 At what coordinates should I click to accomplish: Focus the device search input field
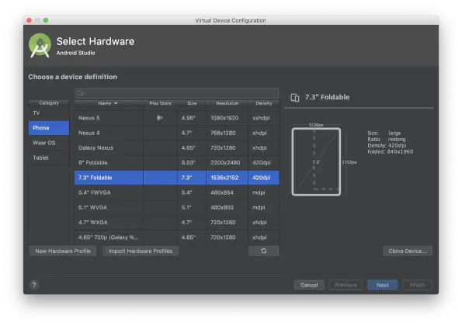pos(177,93)
